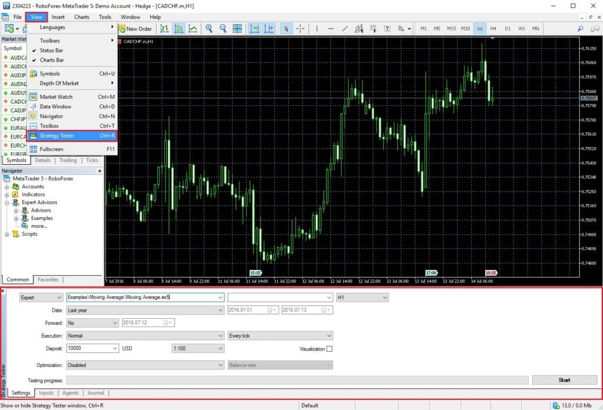Screen dimensions: 603x410
Task: Switch chart to line chart style
Action: (x=193, y=29)
